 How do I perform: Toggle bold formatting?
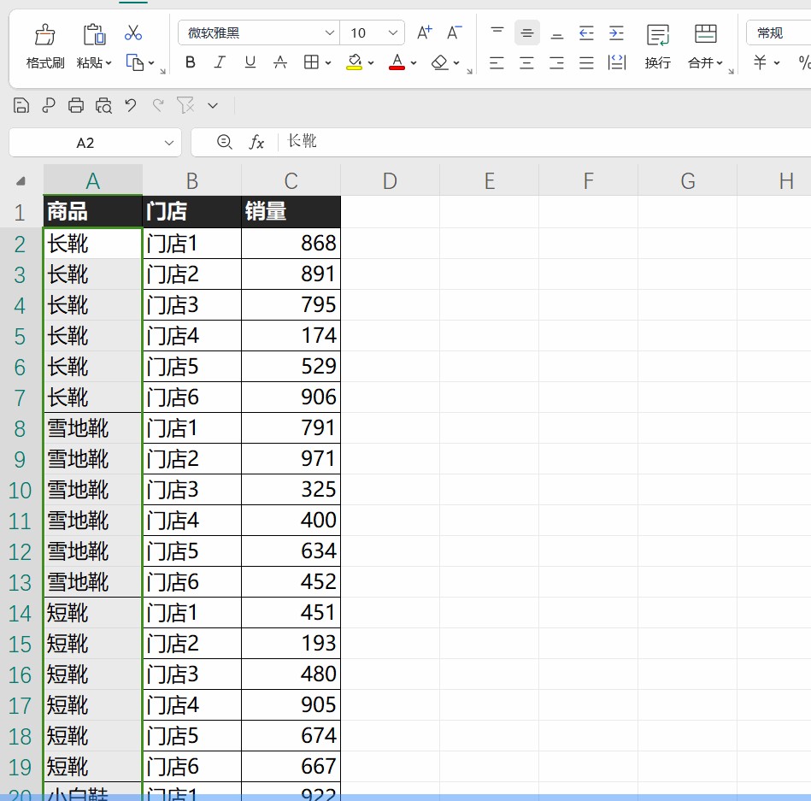pyautogui.click(x=191, y=62)
